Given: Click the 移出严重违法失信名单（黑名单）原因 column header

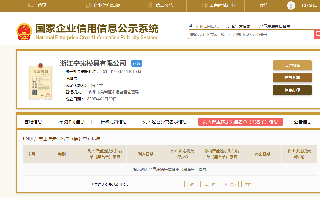Looking at the screenshot, I should pos(222,154).
